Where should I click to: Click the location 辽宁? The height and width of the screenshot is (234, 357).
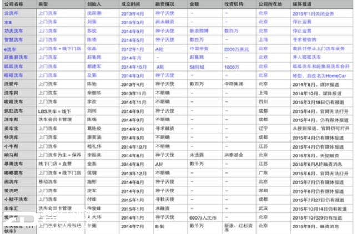coord(263,129)
